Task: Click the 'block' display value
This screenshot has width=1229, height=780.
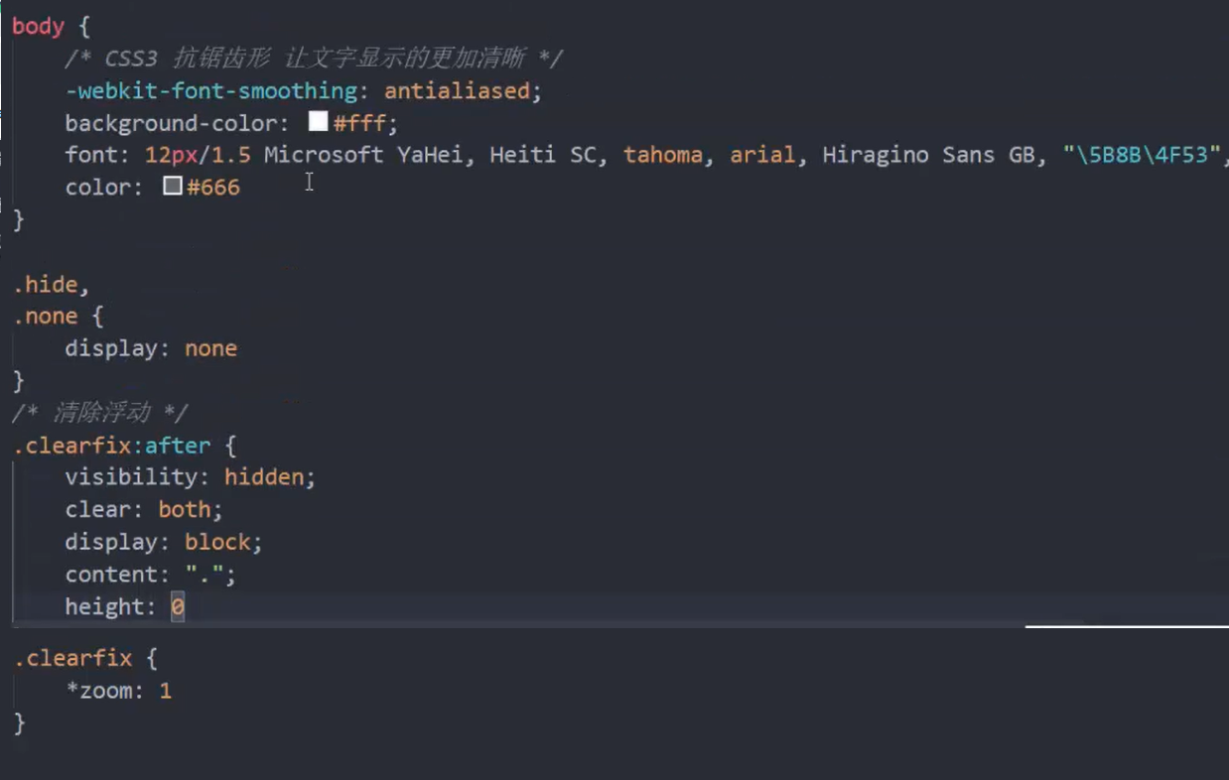Action: point(217,542)
